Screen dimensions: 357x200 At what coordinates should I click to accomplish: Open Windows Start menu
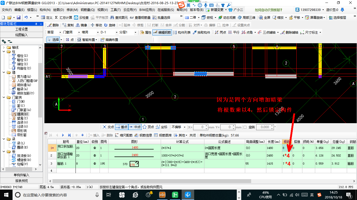pos(6,195)
